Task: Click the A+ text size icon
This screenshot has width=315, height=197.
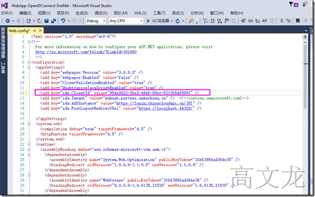Action: (x=265, y=21)
